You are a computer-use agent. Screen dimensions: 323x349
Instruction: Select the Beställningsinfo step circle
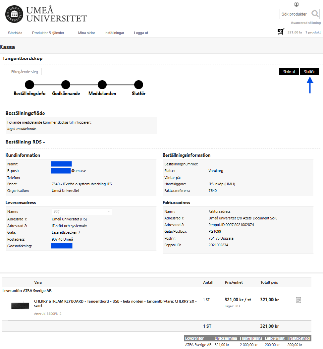click(29, 85)
